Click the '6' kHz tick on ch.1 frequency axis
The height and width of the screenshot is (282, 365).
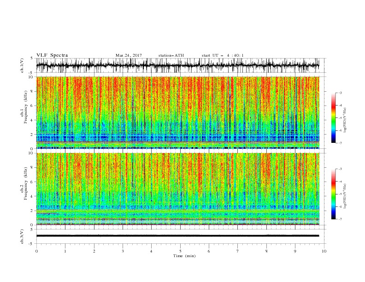tap(32, 106)
